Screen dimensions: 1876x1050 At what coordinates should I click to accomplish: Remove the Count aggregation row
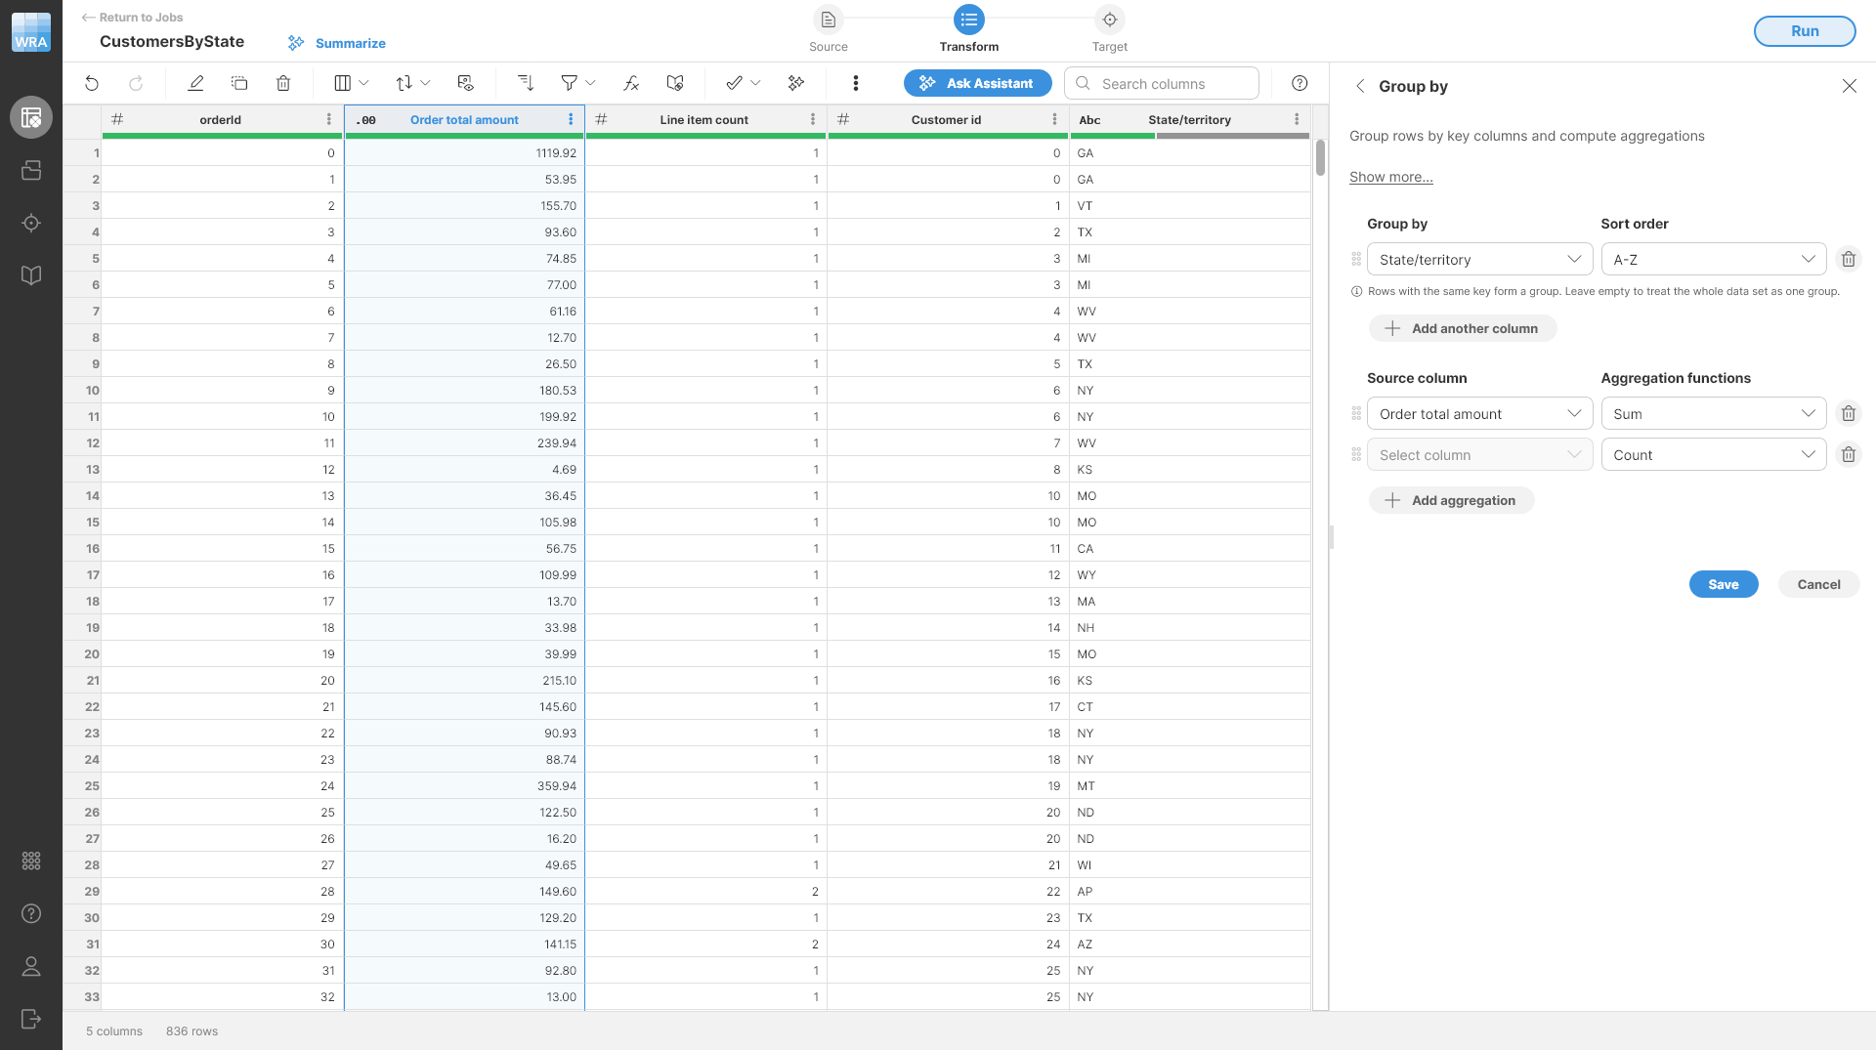(1848, 455)
